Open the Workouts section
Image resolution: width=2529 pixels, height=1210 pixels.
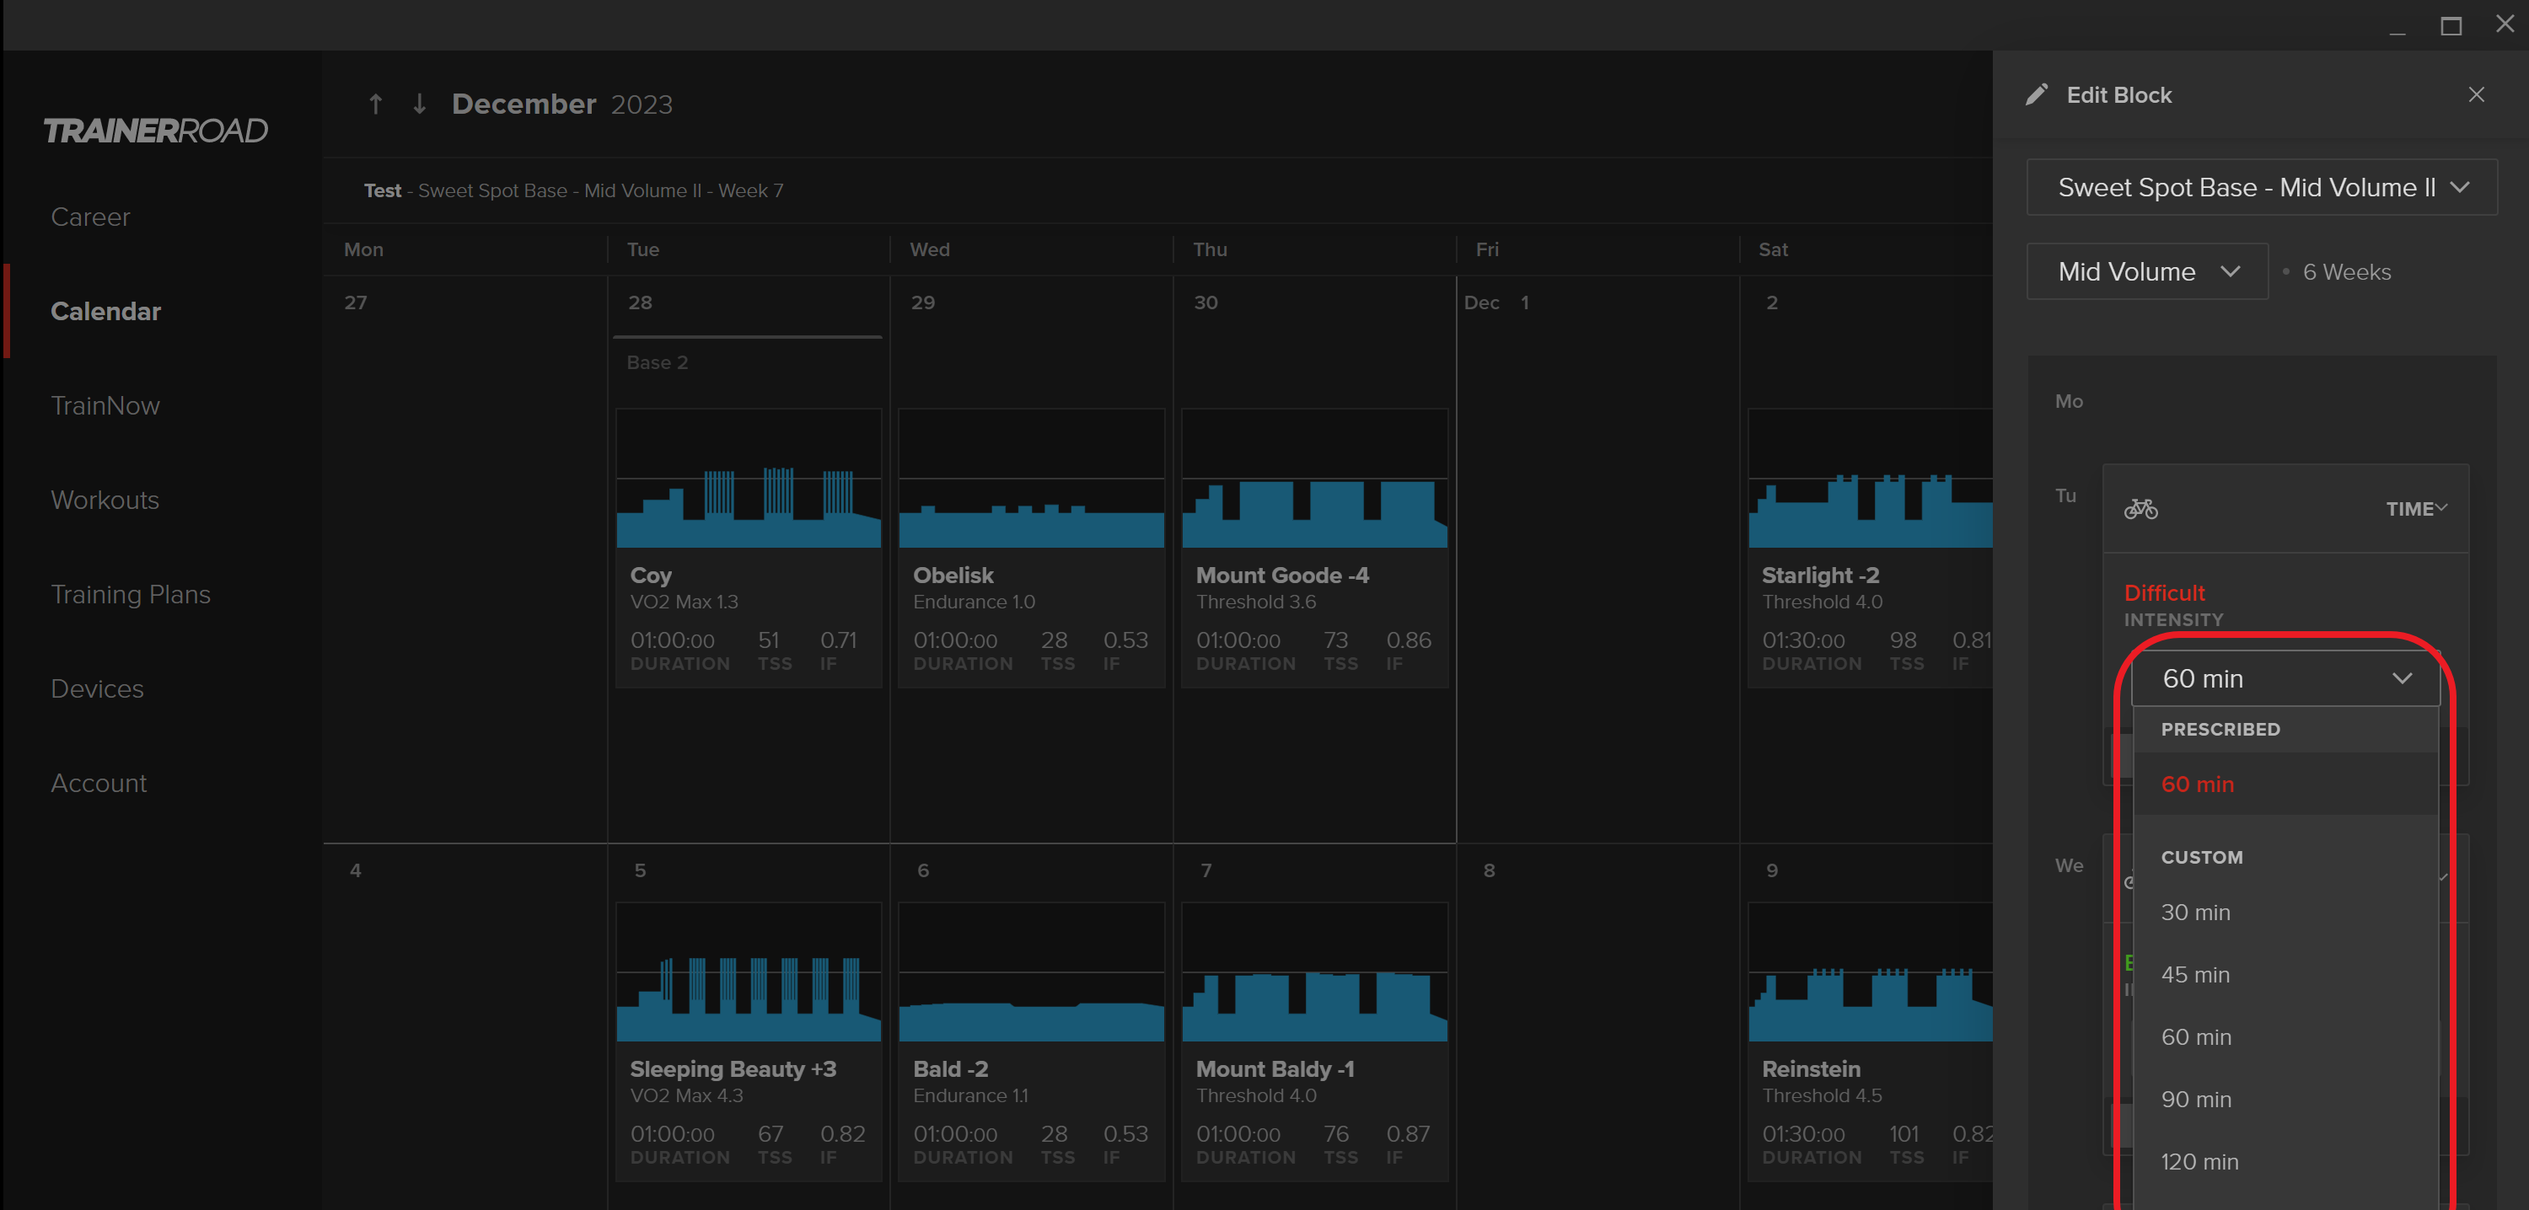click(105, 500)
